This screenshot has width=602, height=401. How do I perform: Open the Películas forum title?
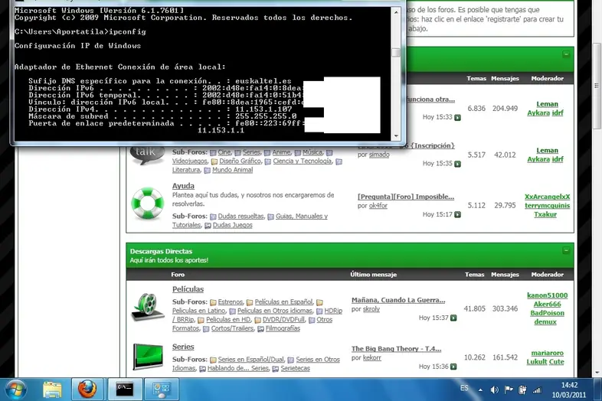coord(188,289)
